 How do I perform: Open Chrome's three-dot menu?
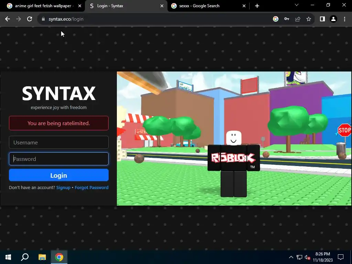(344, 19)
